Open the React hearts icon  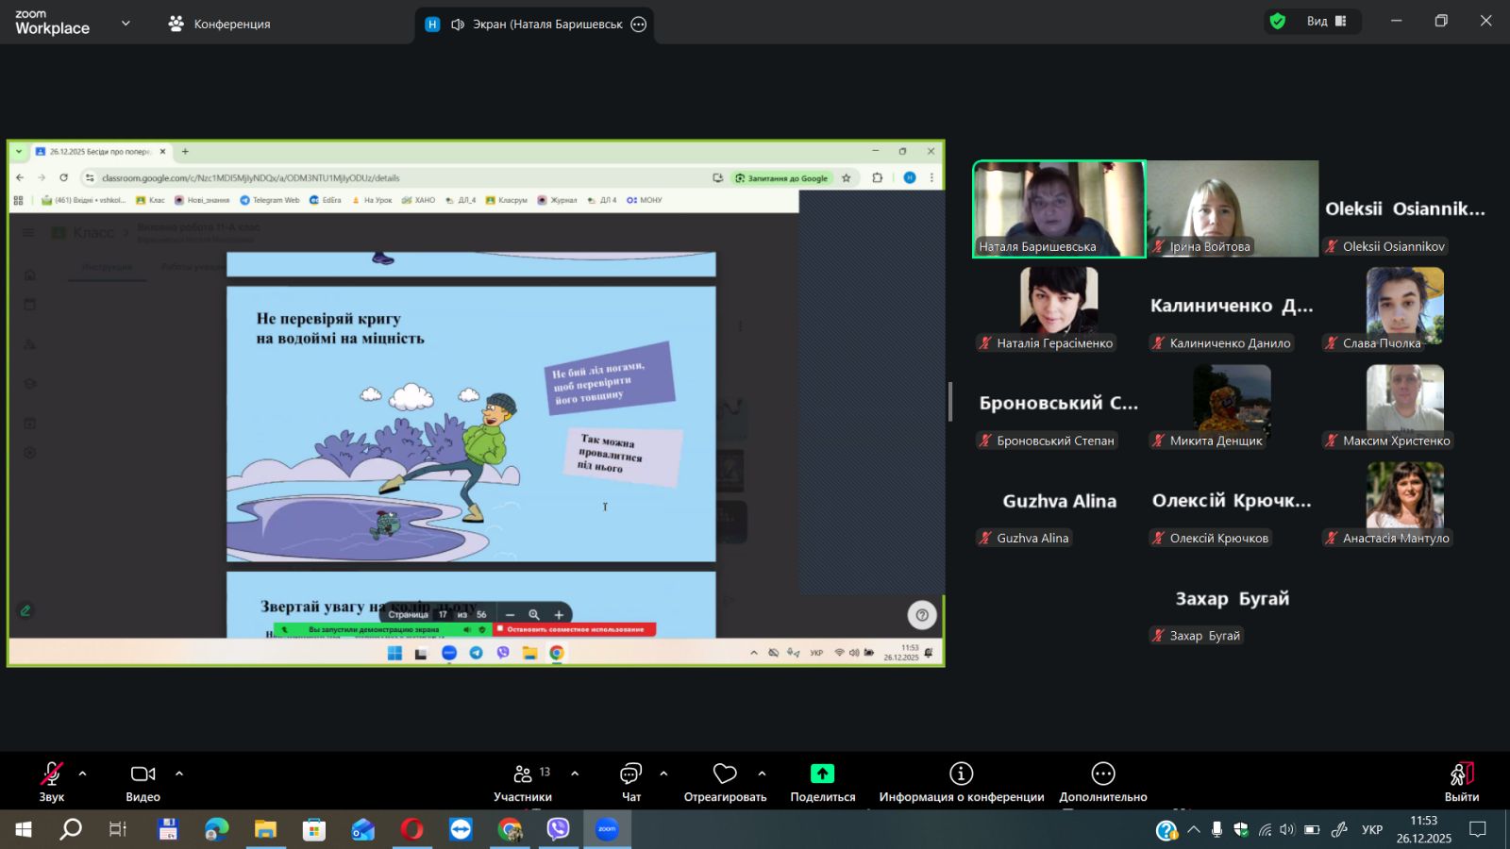click(725, 774)
